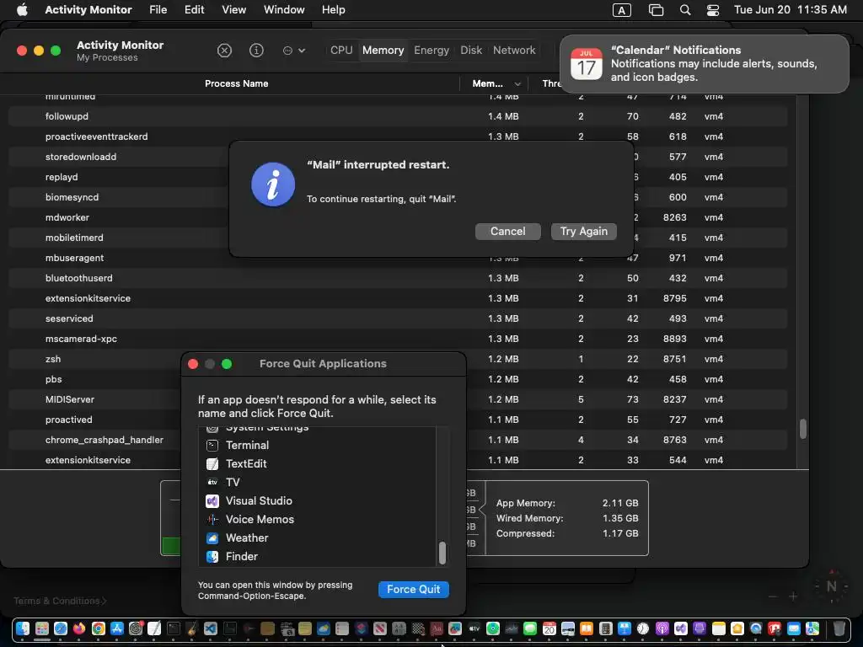Click Try Again in restart dialog
This screenshot has height=647, width=863.
[583, 231]
